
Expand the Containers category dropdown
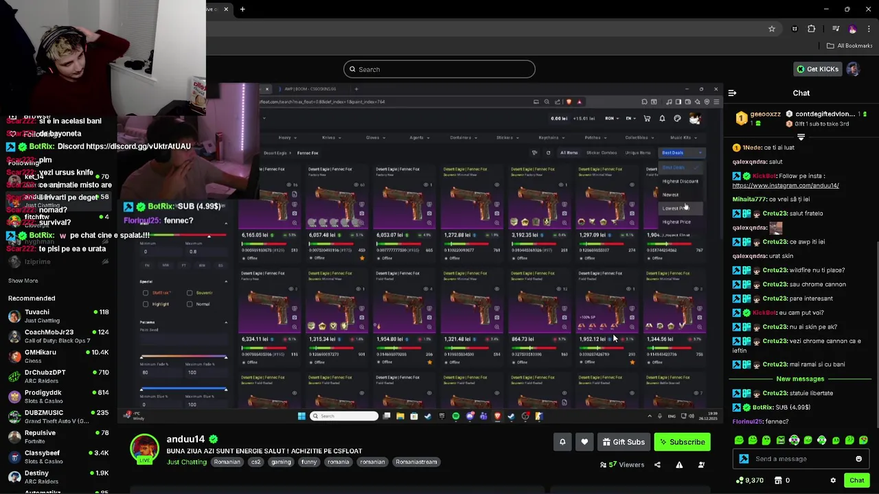[x=463, y=137]
